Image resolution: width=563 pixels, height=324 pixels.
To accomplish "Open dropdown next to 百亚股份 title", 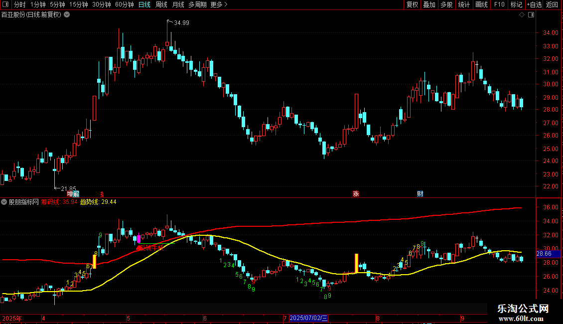I will click(67, 15).
